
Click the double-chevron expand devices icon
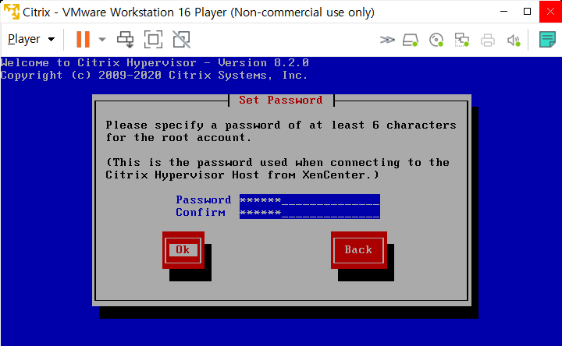pyautogui.click(x=387, y=40)
